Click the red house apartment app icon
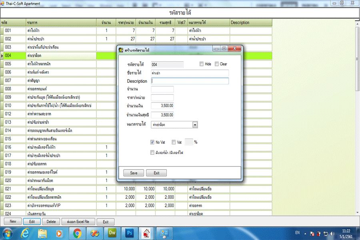The width and height of the screenshot is (360, 240). coord(146,233)
